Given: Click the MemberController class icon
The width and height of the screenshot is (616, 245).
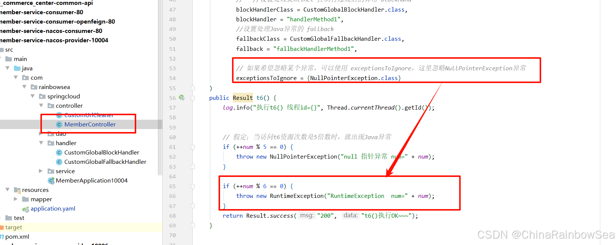Looking at the screenshot, I should [x=59, y=125].
